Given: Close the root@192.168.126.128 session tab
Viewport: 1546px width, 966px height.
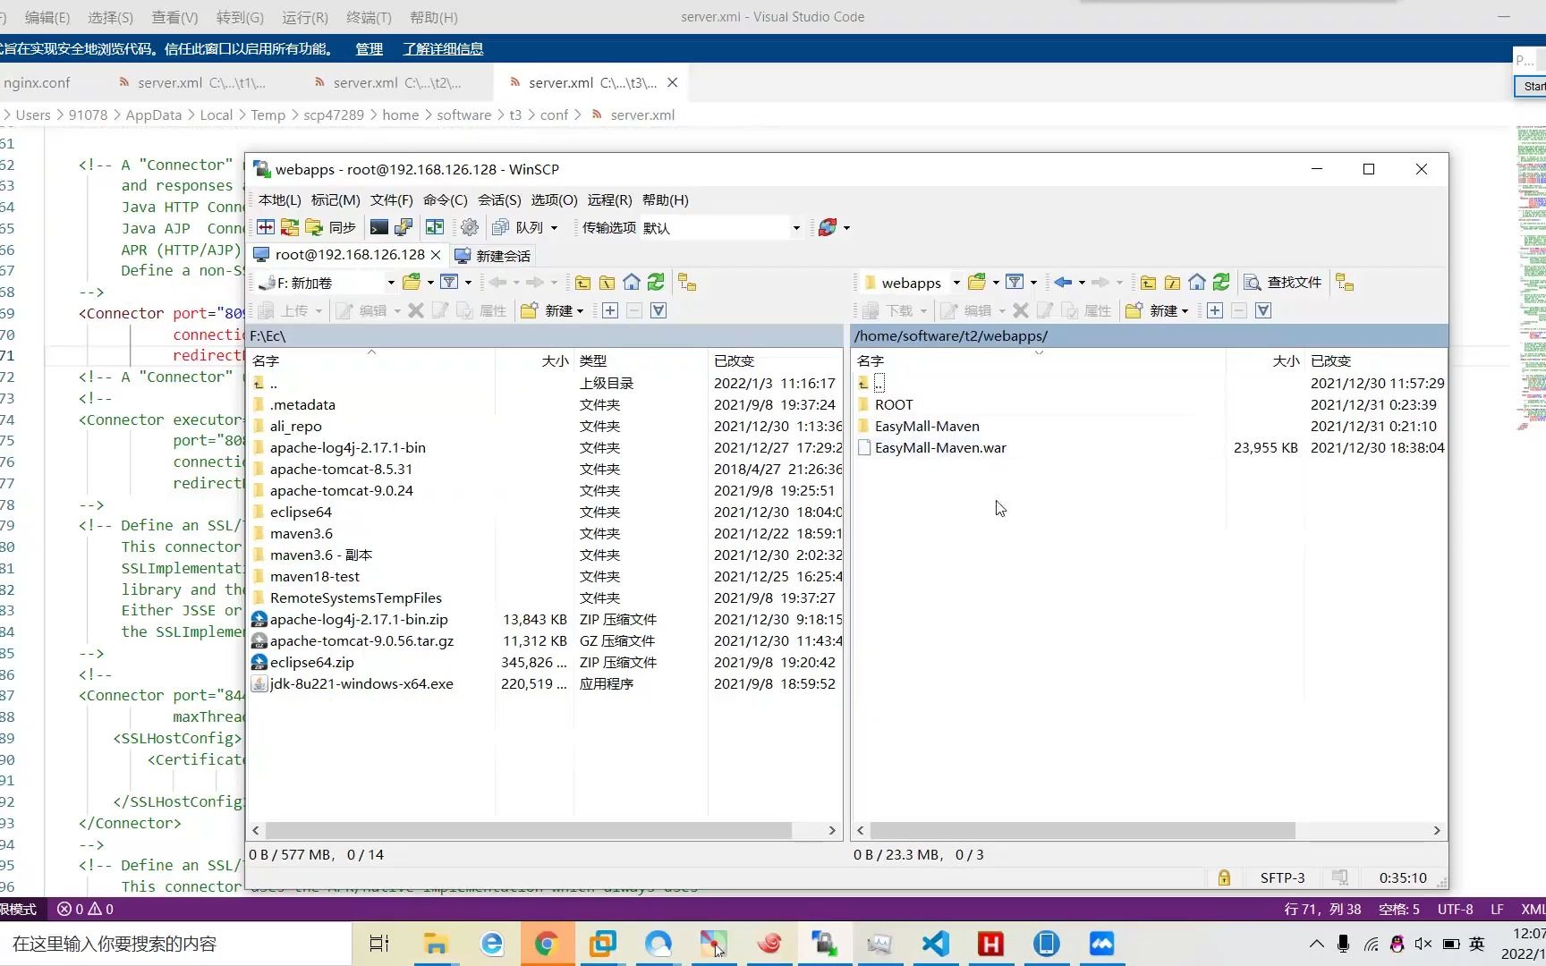Looking at the screenshot, I should 436,255.
